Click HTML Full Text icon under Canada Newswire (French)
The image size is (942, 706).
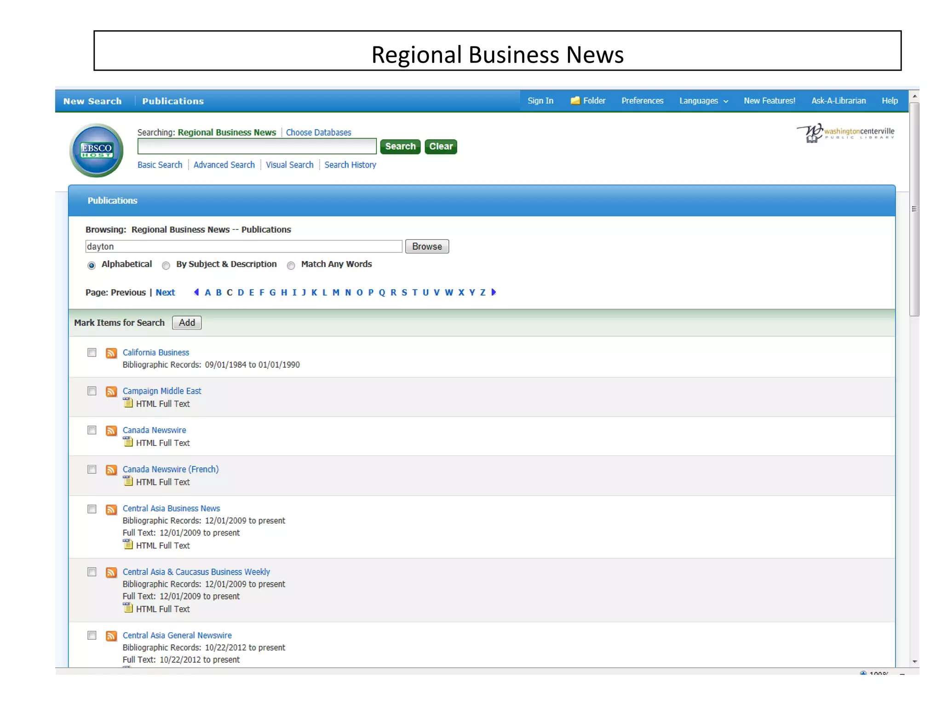128,481
